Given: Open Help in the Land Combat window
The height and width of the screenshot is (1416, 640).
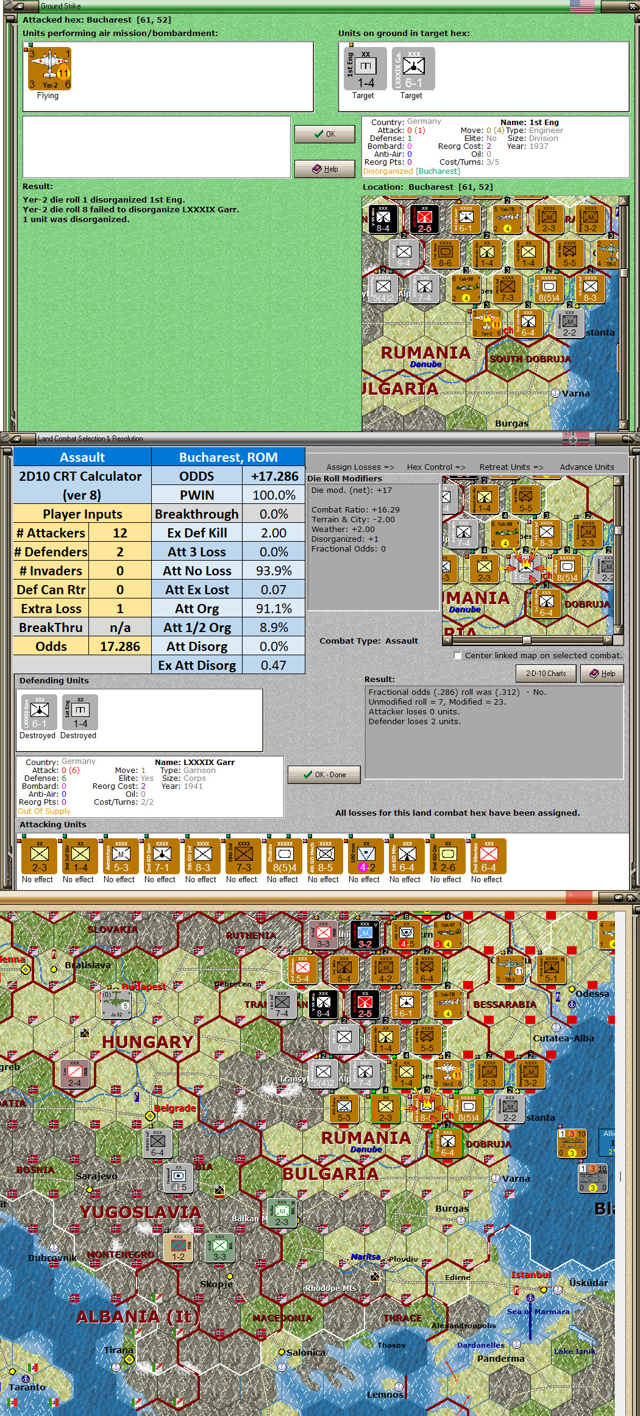Looking at the screenshot, I should [602, 674].
